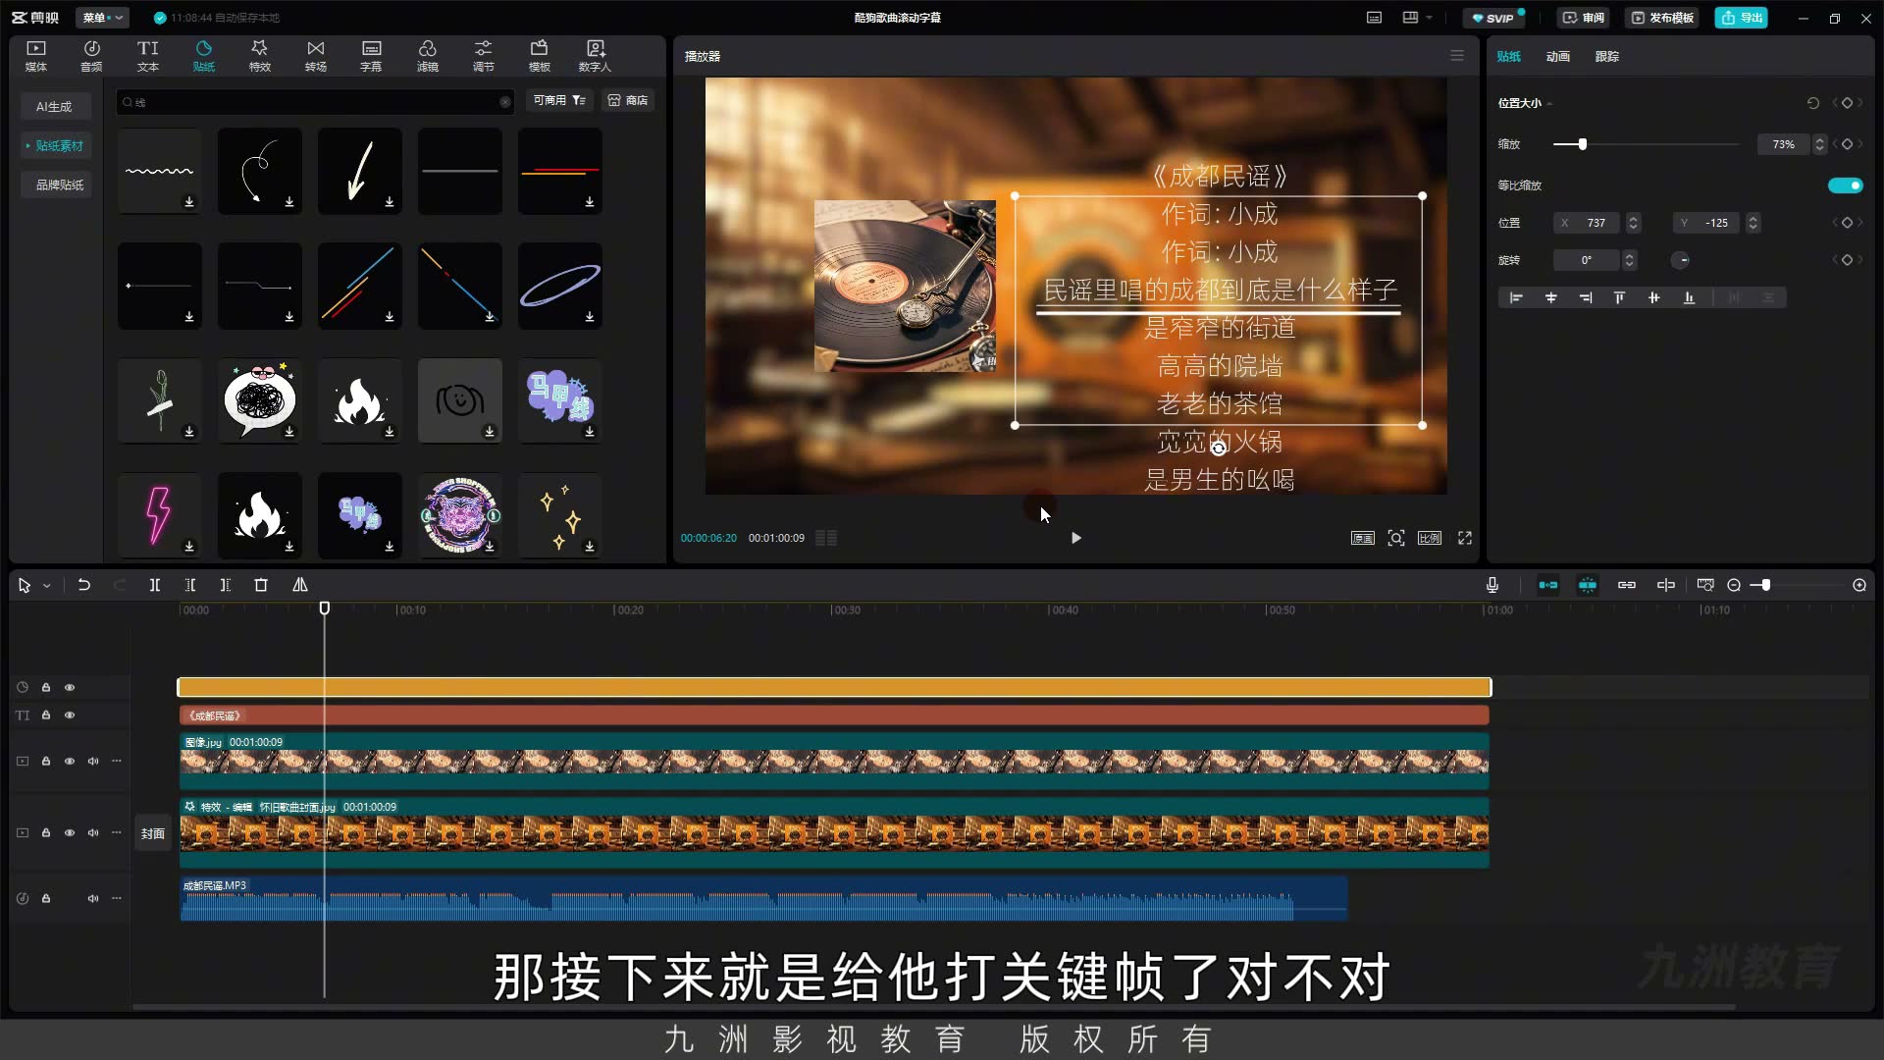The image size is (1884, 1060).
Task: Click the 封面 cover button
Action: [x=152, y=833]
